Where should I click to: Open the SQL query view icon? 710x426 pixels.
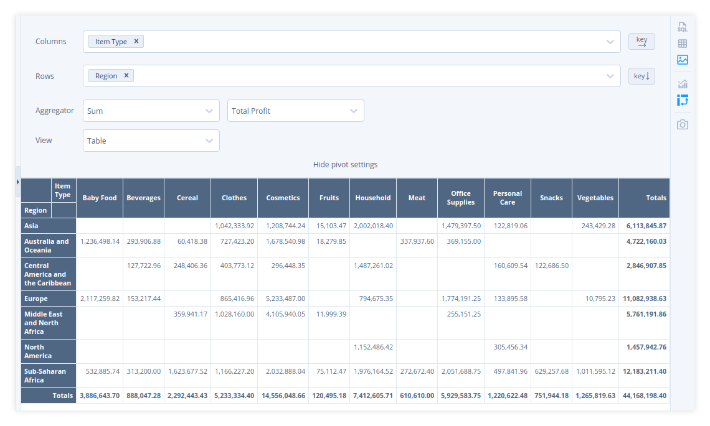point(683,27)
